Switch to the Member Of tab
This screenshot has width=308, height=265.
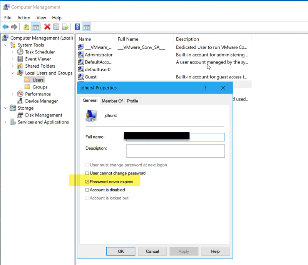[112, 101]
